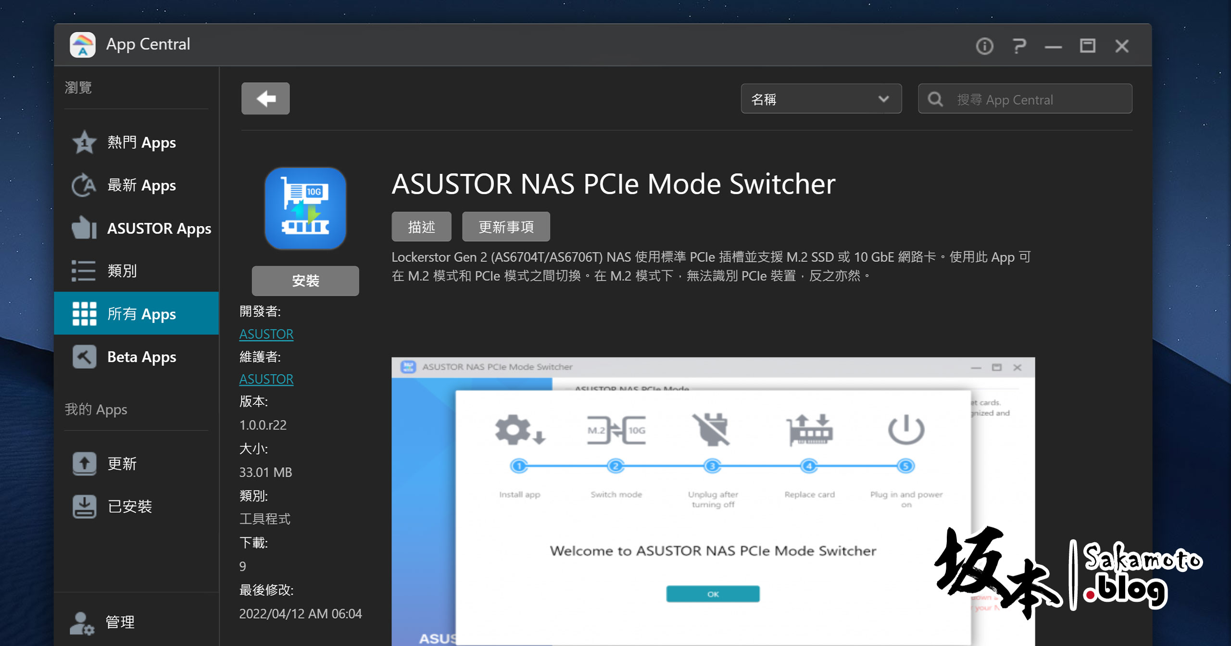This screenshot has width=1231, height=646.
Task: Open the info icon in title bar
Action: point(984,46)
